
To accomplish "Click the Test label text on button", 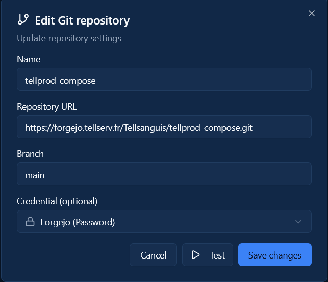I will tap(217, 255).
